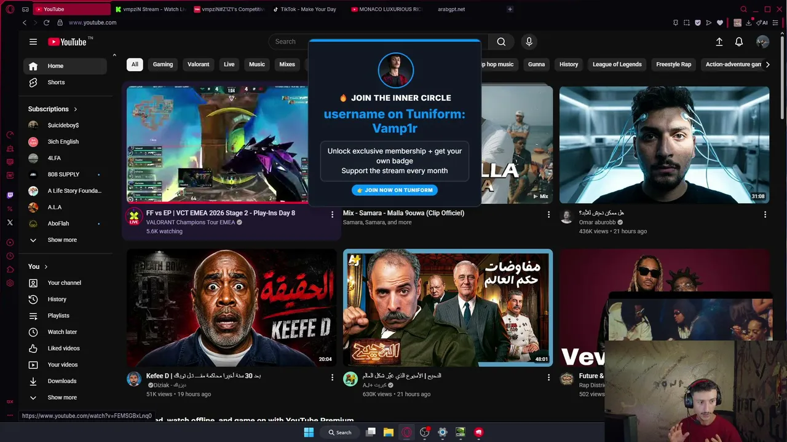Open 808 SUPPLY subscription channel
The height and width of the screenshot is (442, 787).
point(65,174)
